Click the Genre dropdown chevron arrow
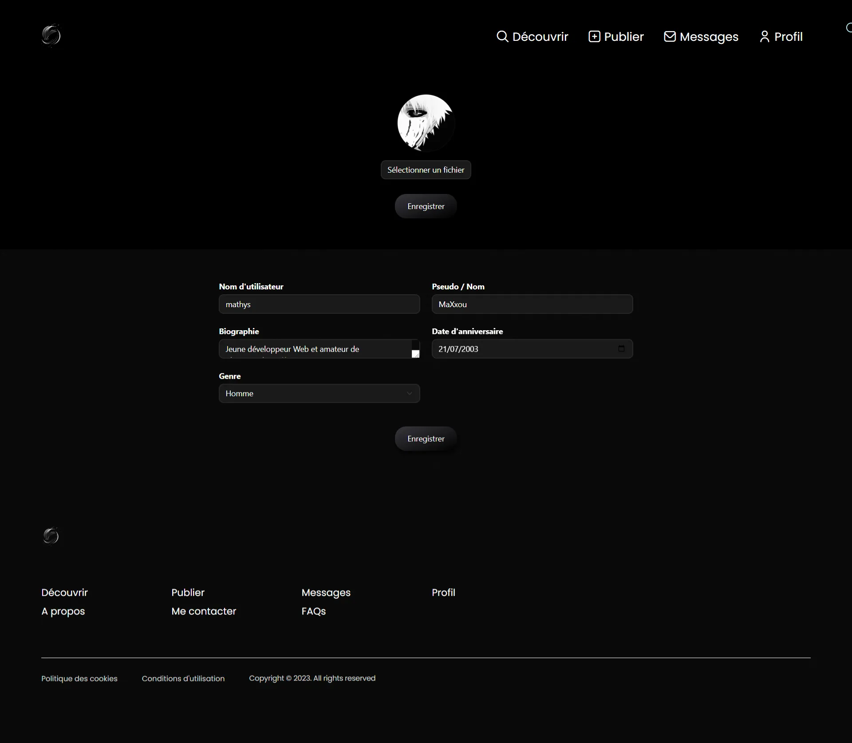The width and height of the screenshot is (852, 743). (409, 394)
